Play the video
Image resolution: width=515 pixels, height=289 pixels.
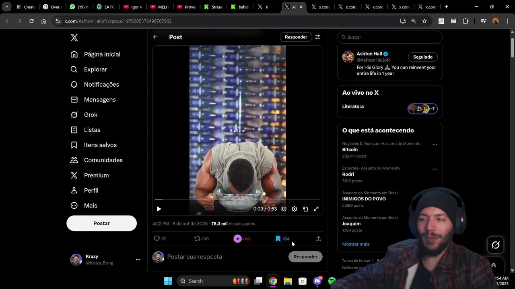coord(159,209)
